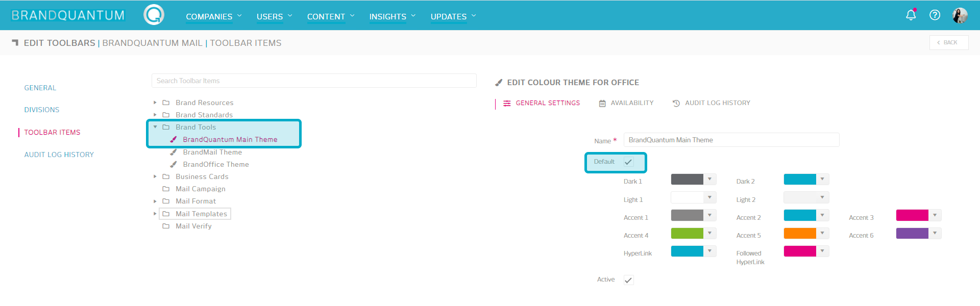This screenshot has height=306, width=980.
Task: Open the Dark 1 colour dropdown arrow
Action: (x=709, y=179)
